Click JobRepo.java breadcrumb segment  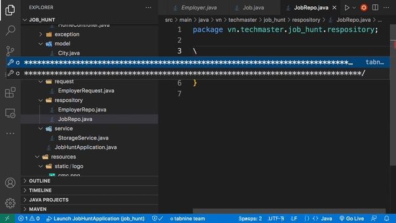[x=353, y=20]
